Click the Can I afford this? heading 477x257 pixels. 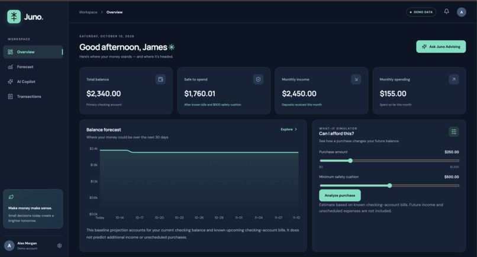click(337, 133)
